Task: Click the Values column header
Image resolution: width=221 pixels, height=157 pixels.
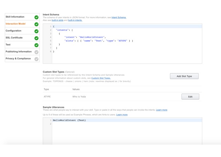Action: pyautogui.click(x=76, y=89)
